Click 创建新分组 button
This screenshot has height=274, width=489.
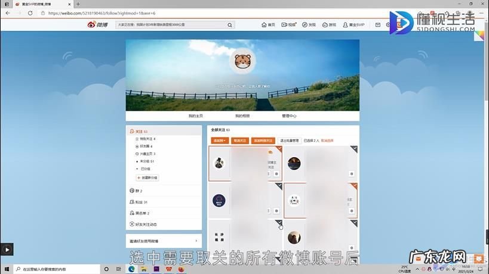click(x=147, y=178)
